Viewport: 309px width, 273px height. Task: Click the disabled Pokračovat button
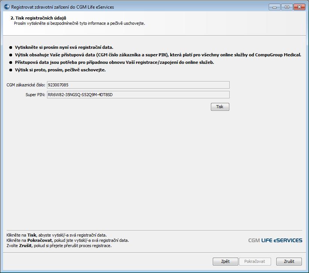tap(255, 261)
